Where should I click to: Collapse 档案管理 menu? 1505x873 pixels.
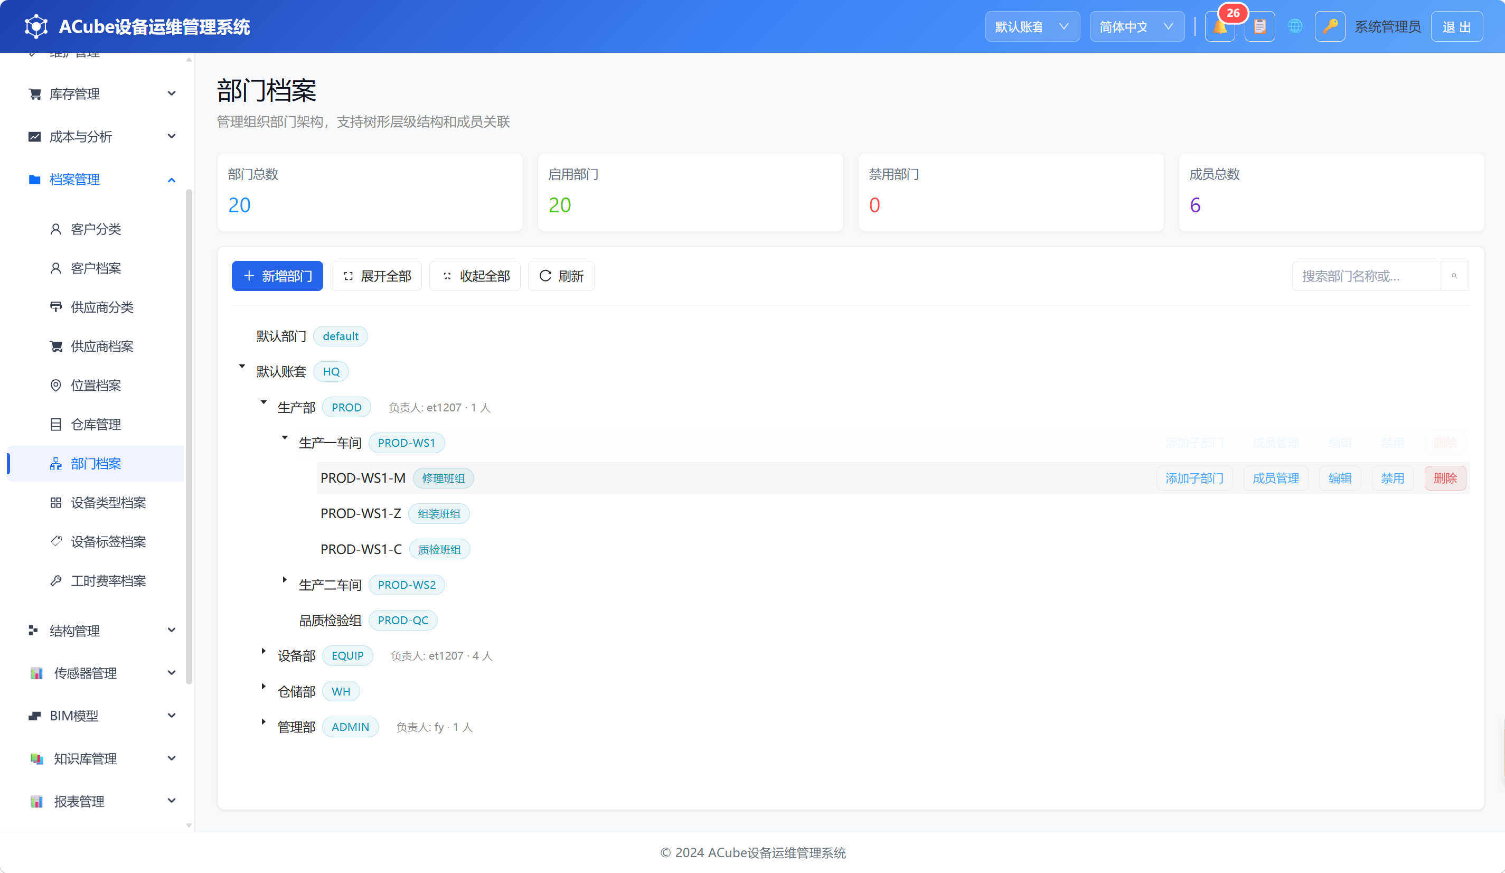(96, 179)
